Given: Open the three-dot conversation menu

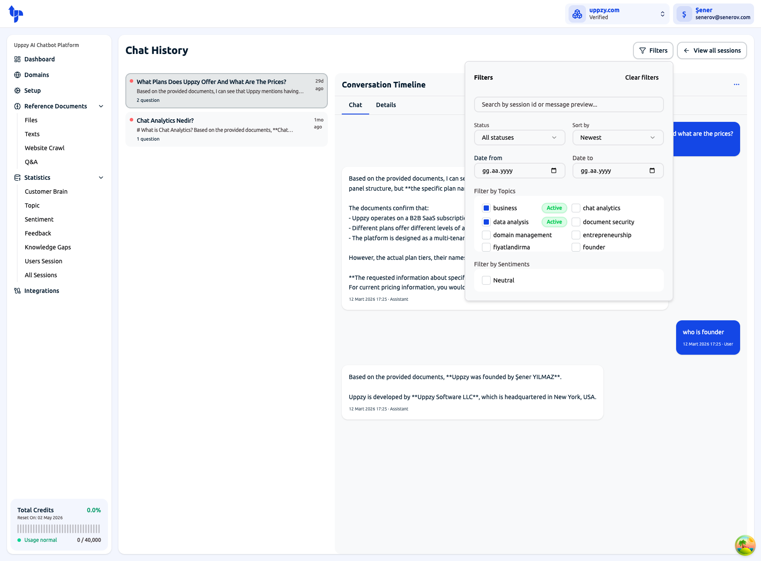Looking at the screenshot, I should (x=737, y=84).
